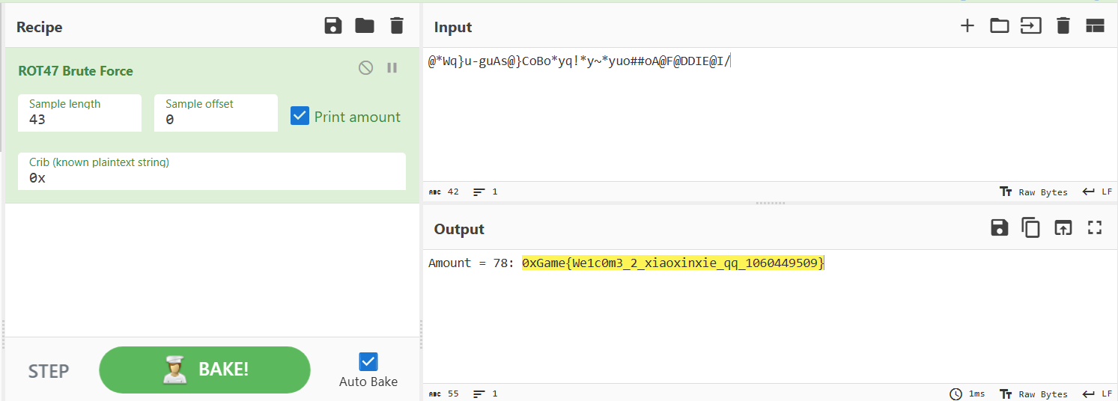Viewport: 1118px width, 401px height.
Task: Save output to file
Action: pyautogui.click(x=999, y=228)
